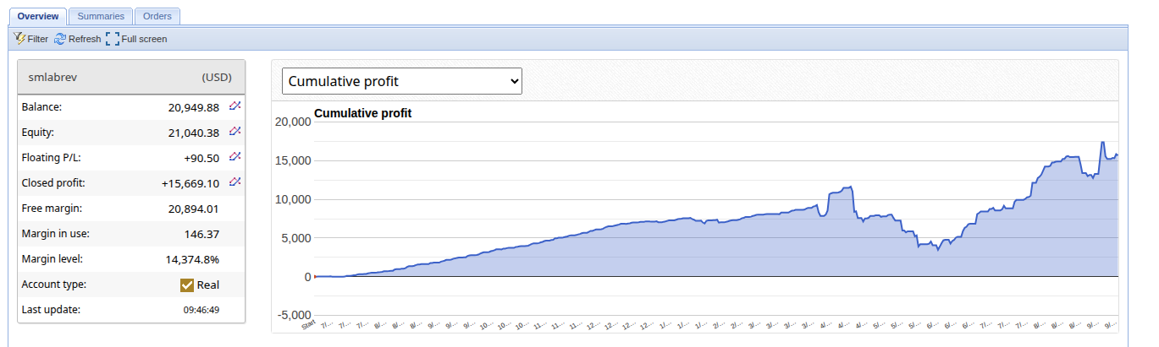Viewport: 1159px width, 347px height.
Task: Expand the Cumulative profit dropdown
Action: click(x=402, y=81)
